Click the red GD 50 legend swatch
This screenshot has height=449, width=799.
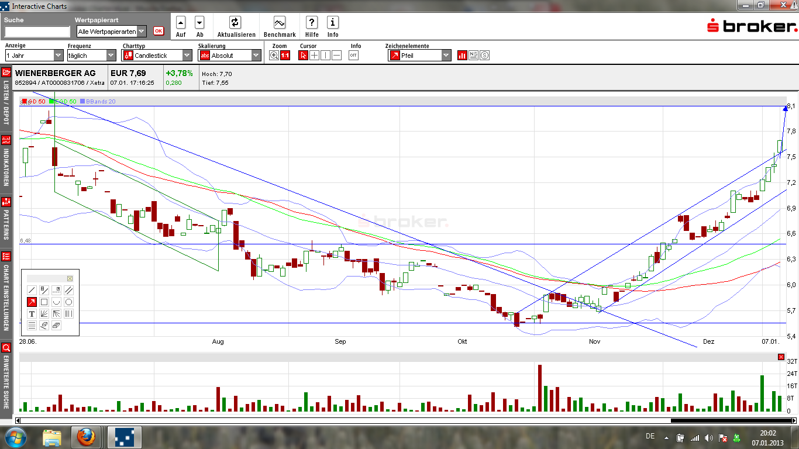pos(25,102)
